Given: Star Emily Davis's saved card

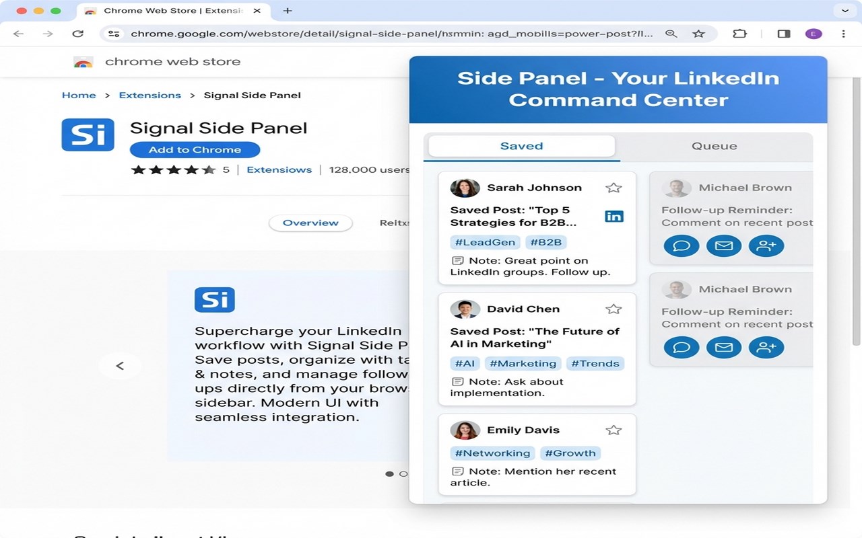Looking at the screenshot, I should 613,430.
